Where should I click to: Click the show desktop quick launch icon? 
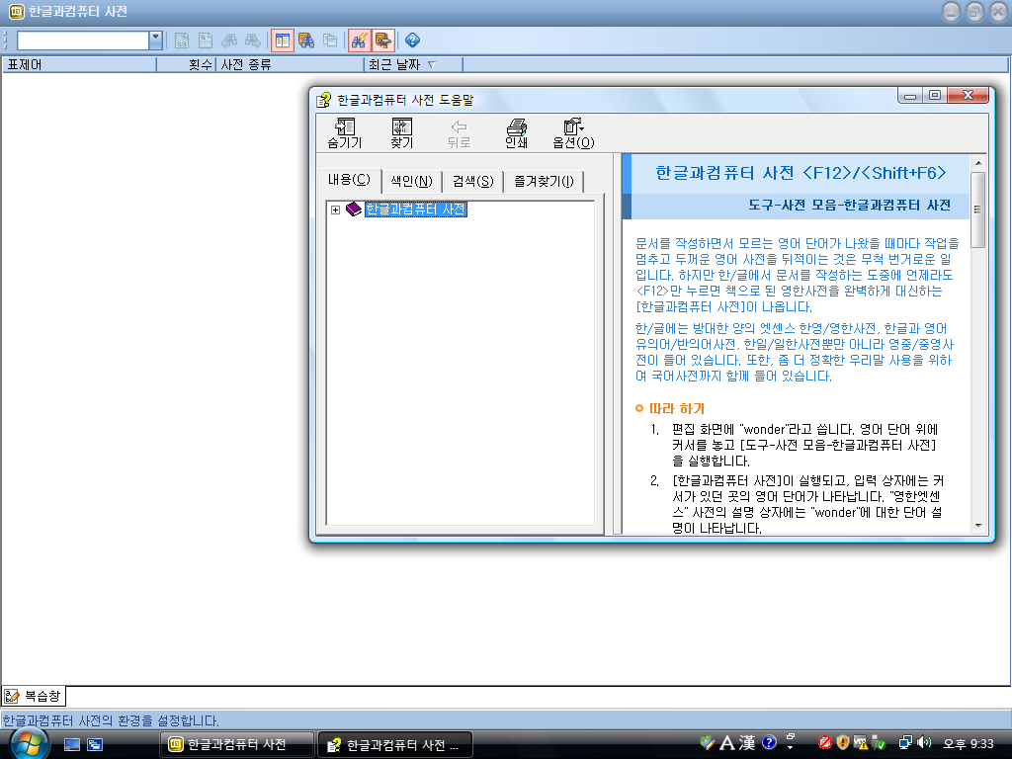72,745
